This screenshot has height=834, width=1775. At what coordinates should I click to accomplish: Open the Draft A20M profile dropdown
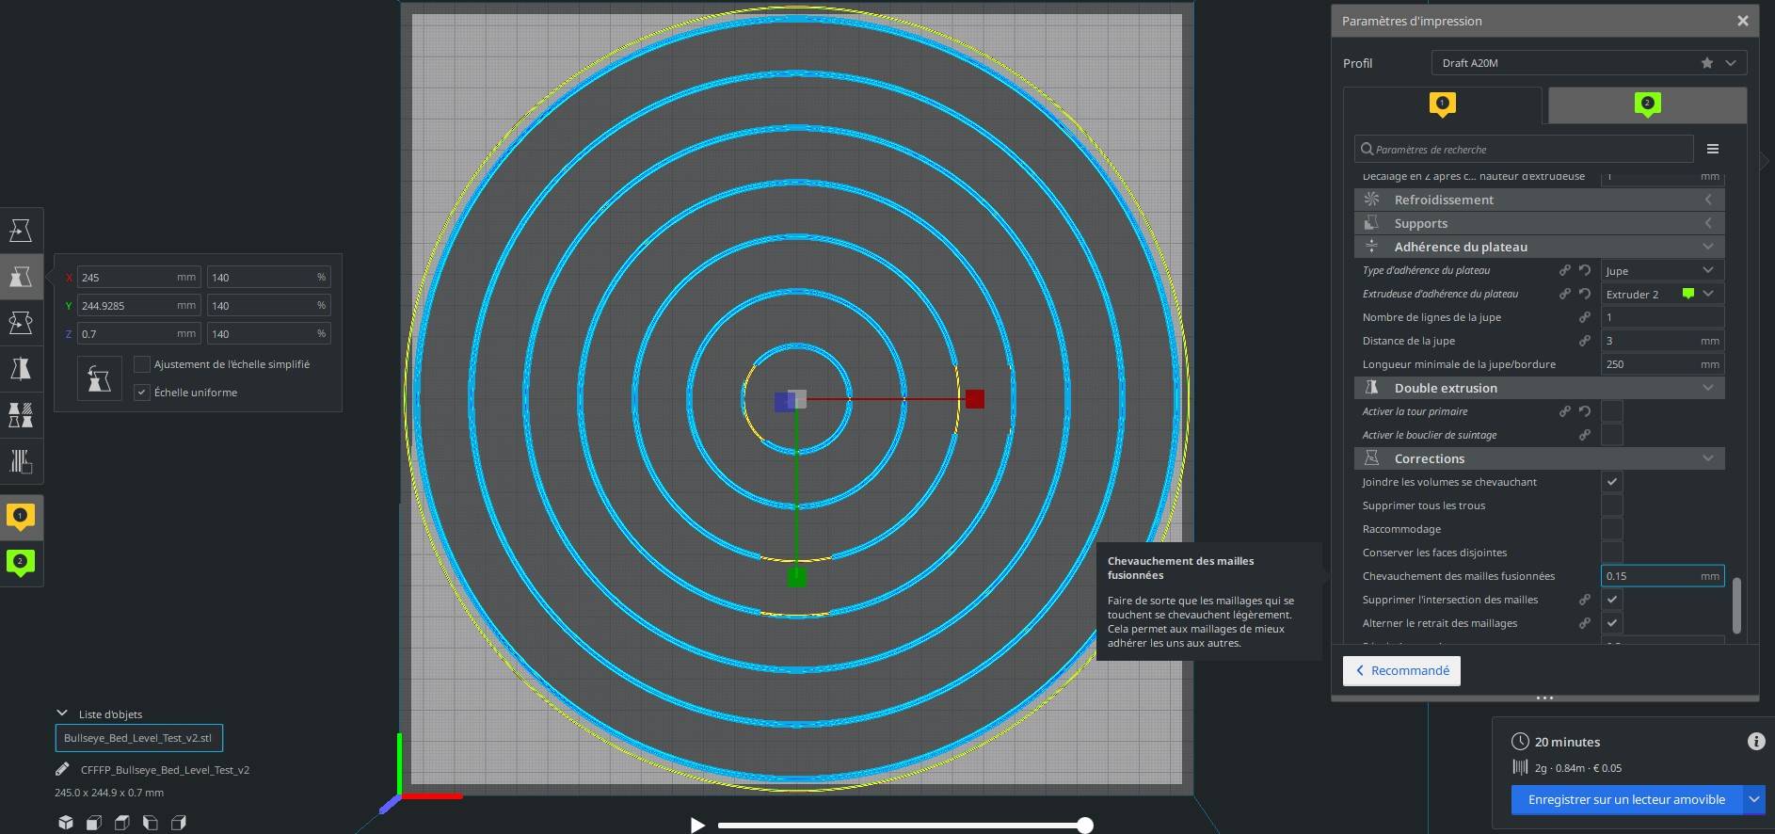pos(1589,63)
